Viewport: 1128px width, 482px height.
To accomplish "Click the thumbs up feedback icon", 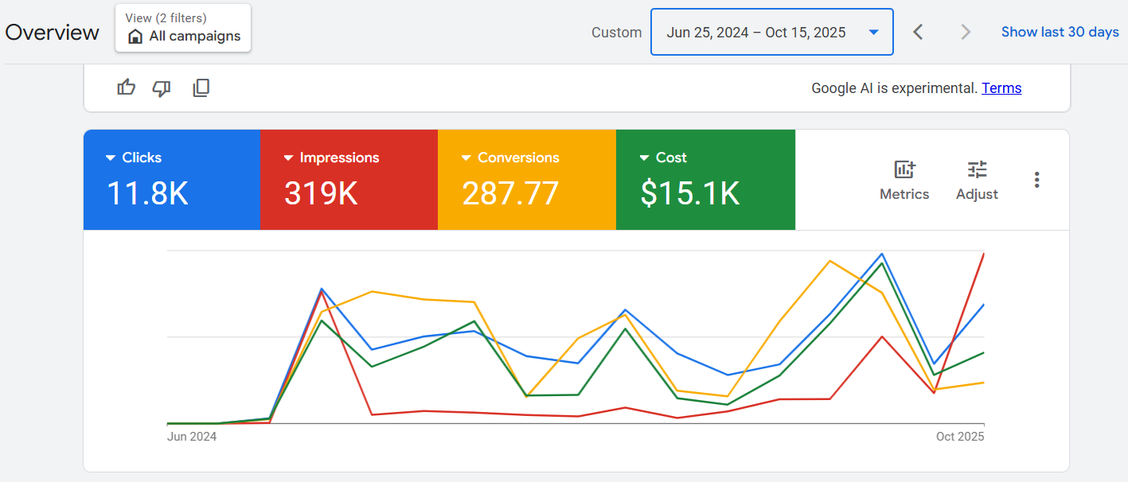I will (x=127, y=87).
